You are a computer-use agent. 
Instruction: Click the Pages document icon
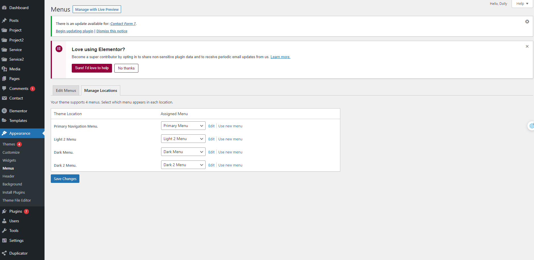[4, 79]
